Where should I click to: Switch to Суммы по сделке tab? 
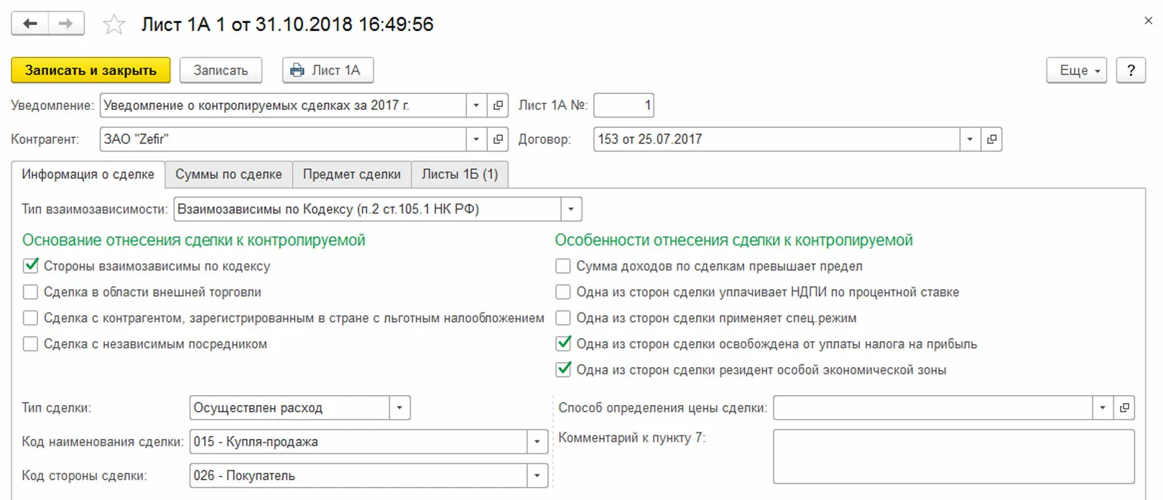[x=228, y=175]
